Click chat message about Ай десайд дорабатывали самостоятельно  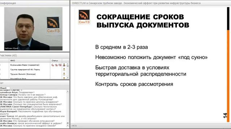coord(32,117)
